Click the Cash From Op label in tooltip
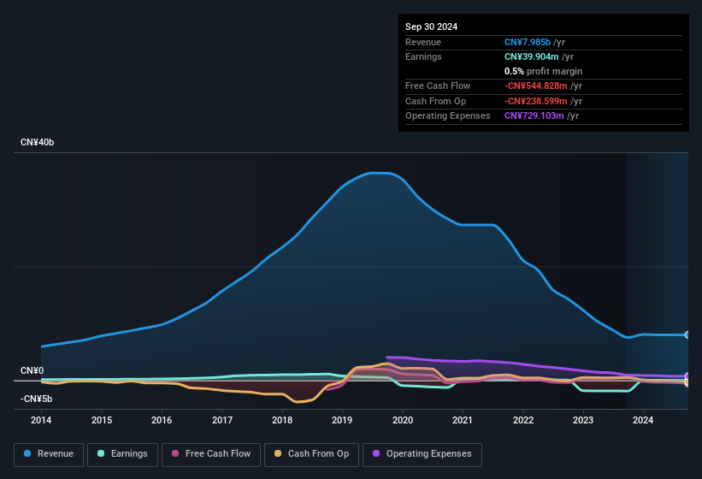Image resolution: width=702 pixels, height=479 pixels. point(435,101)
